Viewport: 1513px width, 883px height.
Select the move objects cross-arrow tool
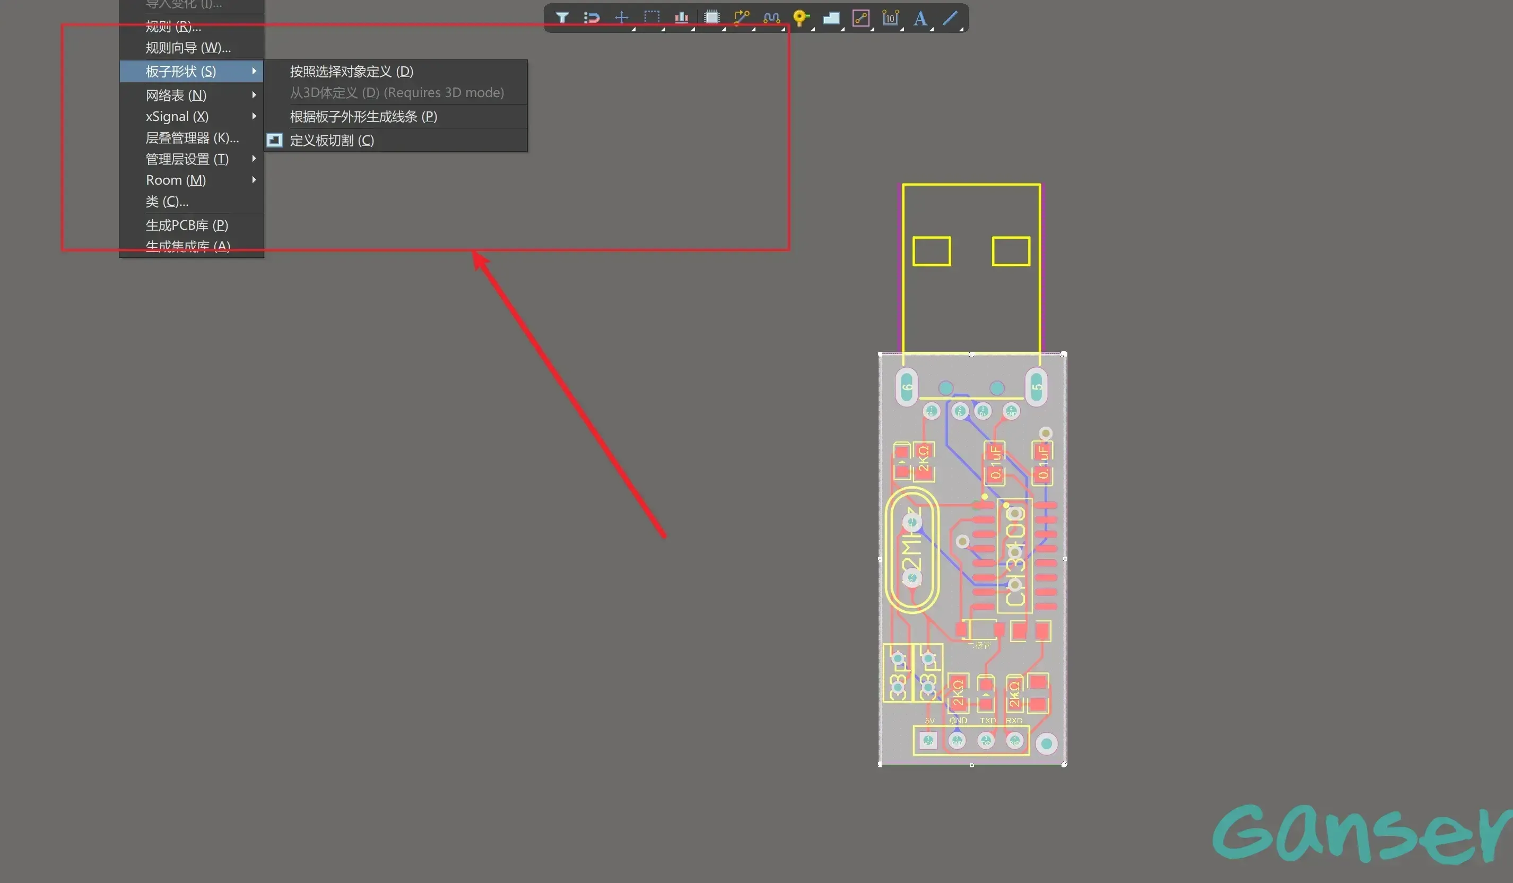[621, 18]
